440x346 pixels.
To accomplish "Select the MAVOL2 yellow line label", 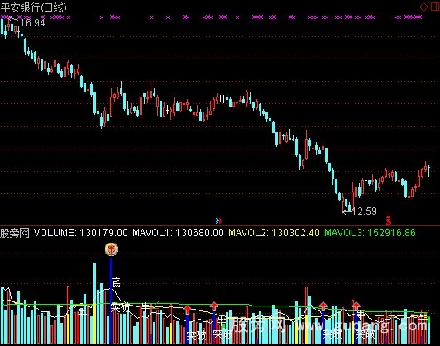I will coord(274,233).
